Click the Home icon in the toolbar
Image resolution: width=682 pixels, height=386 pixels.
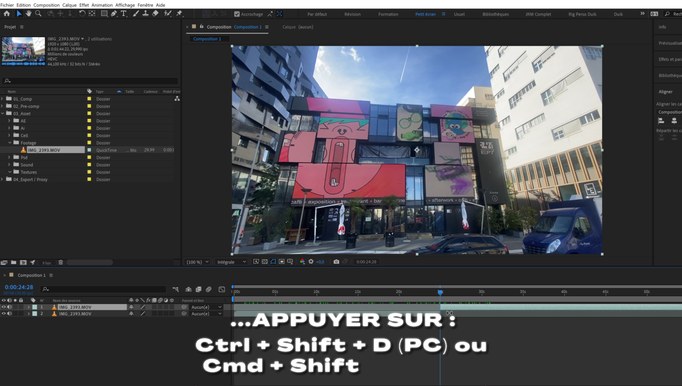coord(6,14)
